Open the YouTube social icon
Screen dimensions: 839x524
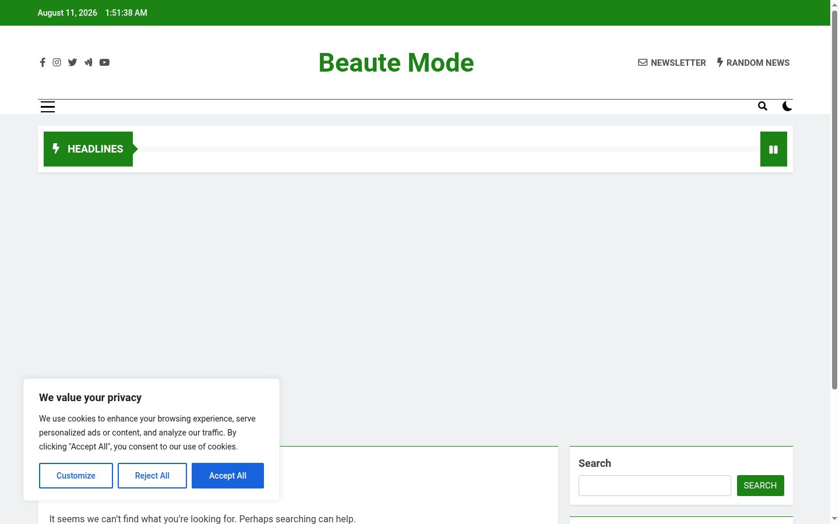click(104, 62)
